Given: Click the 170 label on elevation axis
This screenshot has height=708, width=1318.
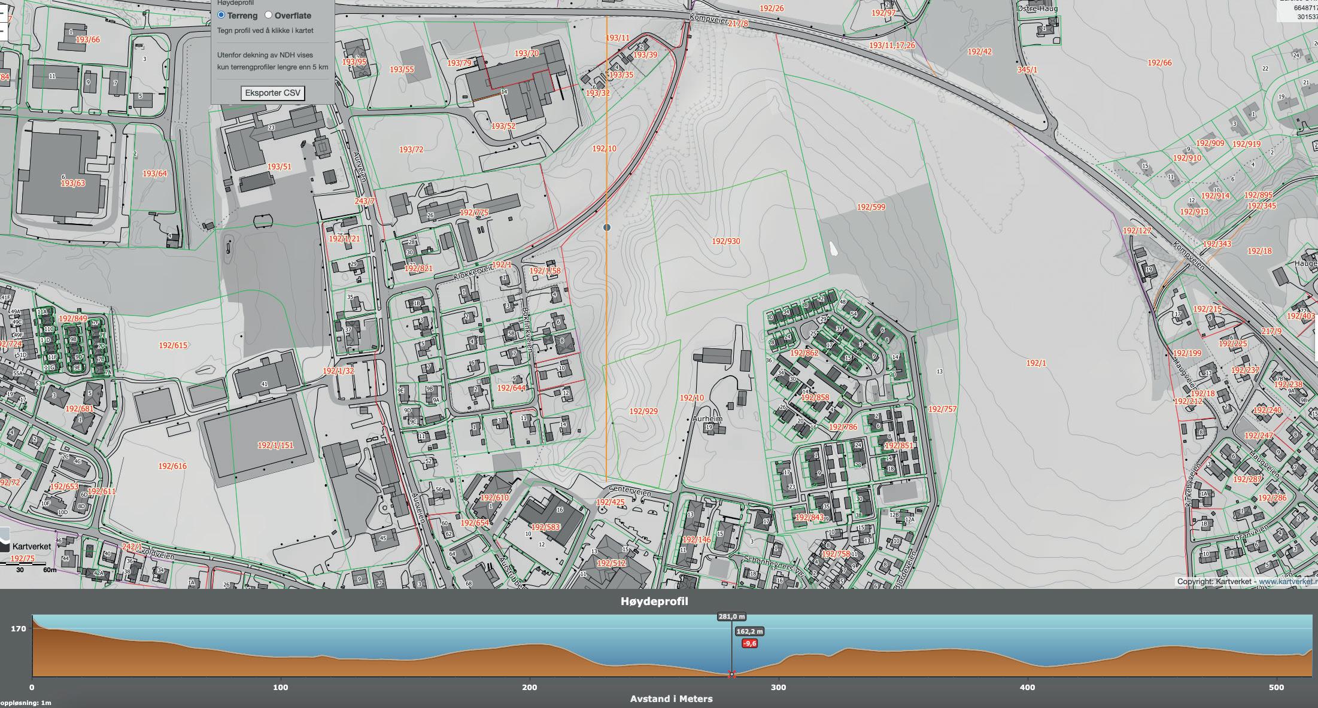Looking at the screenshot, I should 18,628.
